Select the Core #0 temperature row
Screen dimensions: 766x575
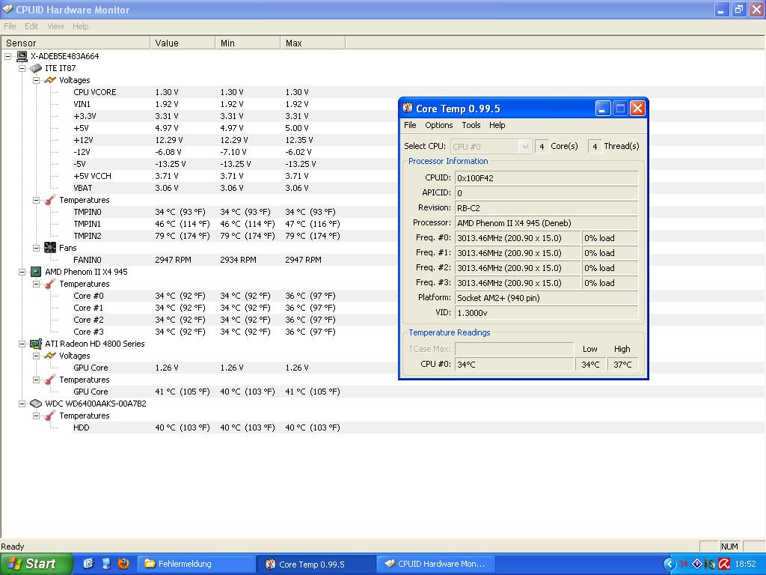209,296
